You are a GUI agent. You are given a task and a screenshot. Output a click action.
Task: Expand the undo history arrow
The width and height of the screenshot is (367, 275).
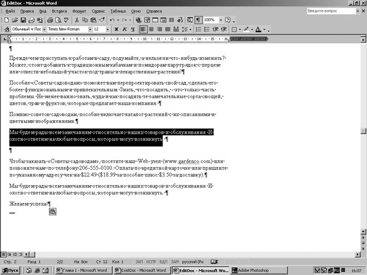pos(118,20)
